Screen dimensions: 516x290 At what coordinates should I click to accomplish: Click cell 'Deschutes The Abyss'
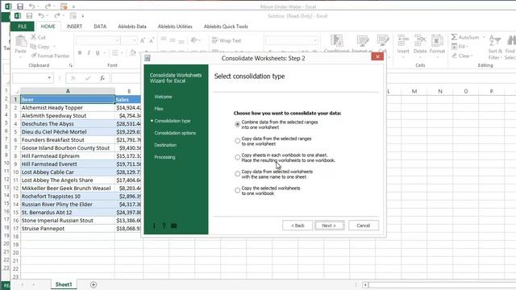coord(68,123)
